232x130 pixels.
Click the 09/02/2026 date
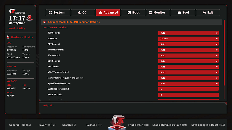(x=17, y=23)
